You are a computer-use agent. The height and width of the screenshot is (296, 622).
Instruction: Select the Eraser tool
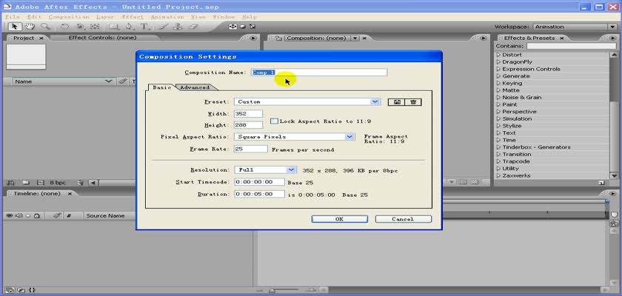[193, 27]
